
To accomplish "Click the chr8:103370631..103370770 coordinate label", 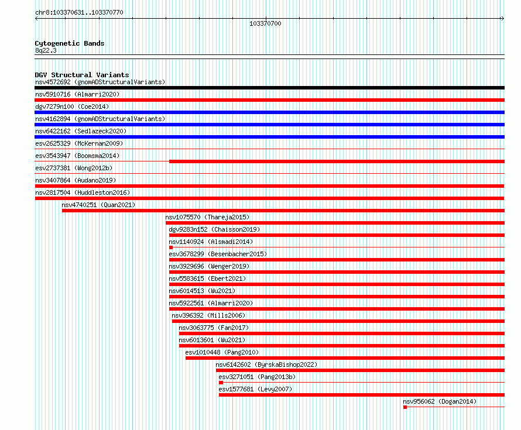I will click(79, 12).
